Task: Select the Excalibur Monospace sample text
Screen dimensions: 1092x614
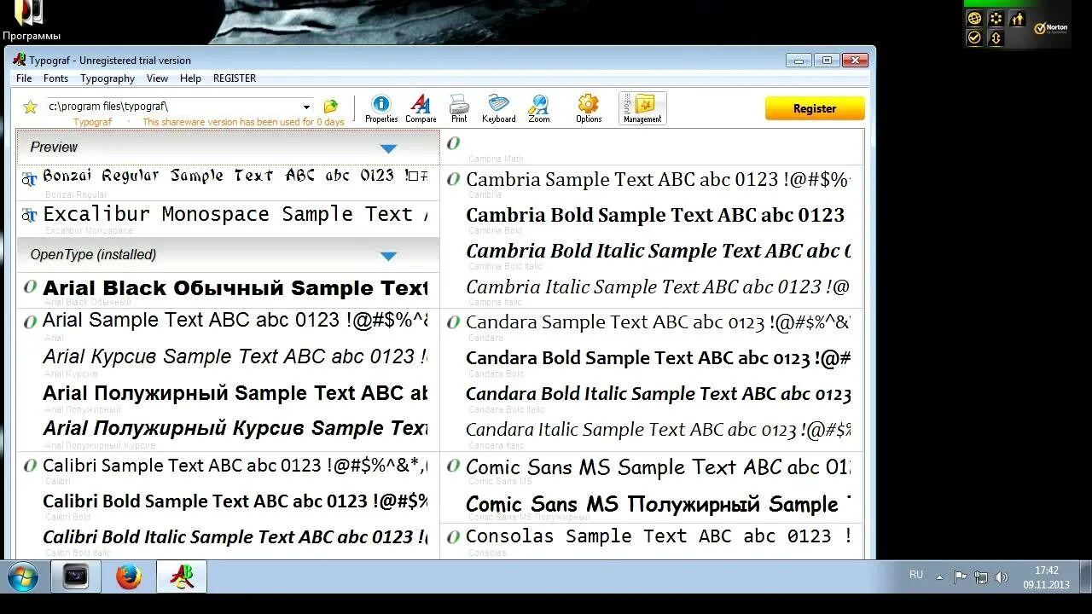Action: pyautogui.click(x=235, y=214)
